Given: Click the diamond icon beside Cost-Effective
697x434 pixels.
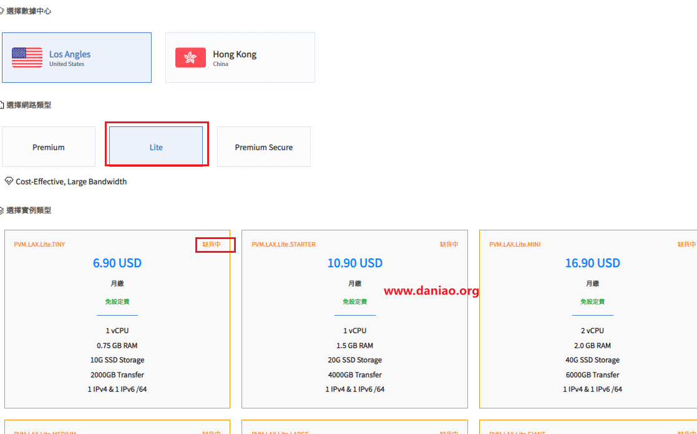Looking at the screenshot, I should pos(9,181).
